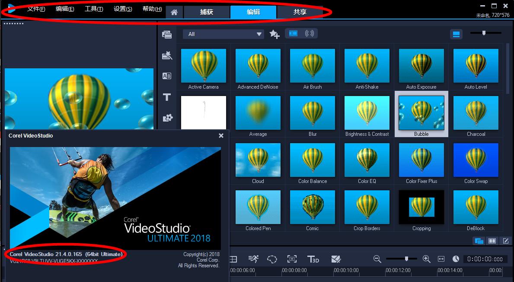Select the Color Balance filter

[x=313, y=160]
